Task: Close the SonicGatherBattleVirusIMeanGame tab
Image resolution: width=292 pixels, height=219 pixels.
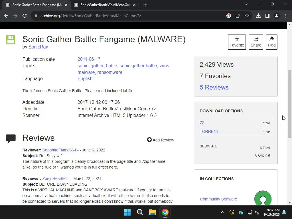Action: [134, 5]
